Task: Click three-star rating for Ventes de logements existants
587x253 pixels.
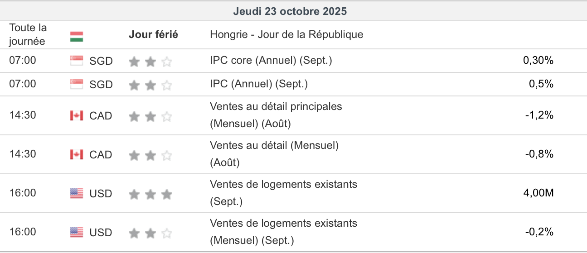Action: point(150,194)
